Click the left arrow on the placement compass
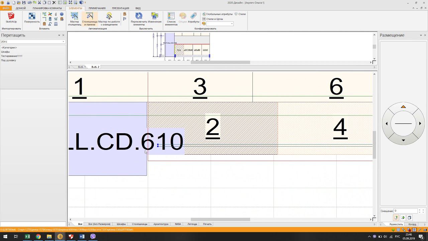 pos(387,124)
